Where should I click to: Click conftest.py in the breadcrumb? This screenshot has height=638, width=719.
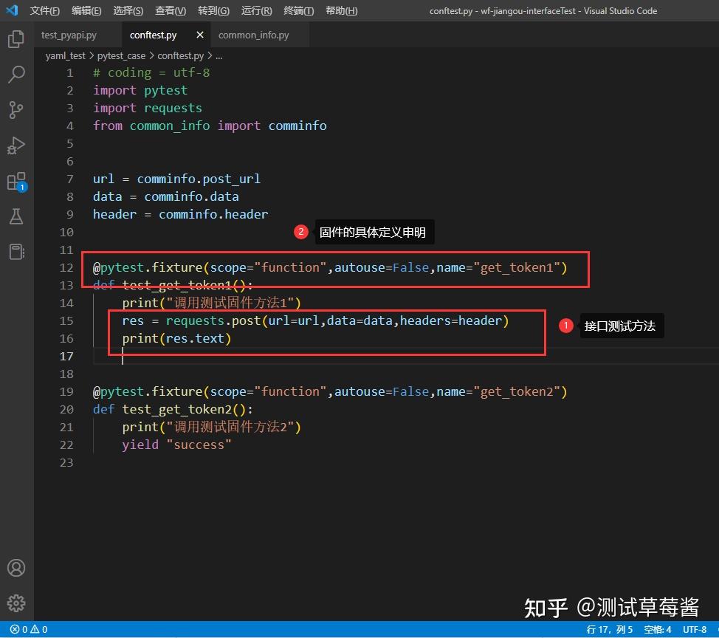tap(180, 56)
